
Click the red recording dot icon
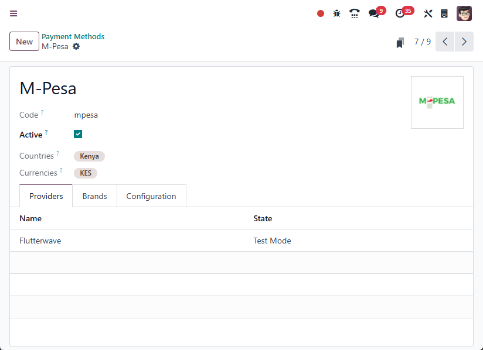pos(321,13)
